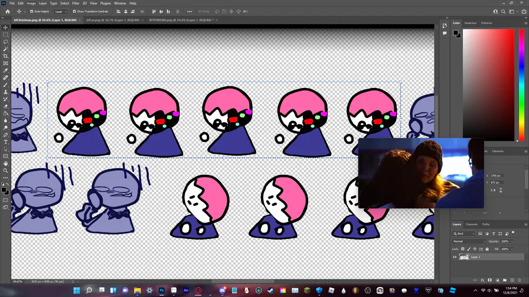Open the Move tool preset picker arrow
529x297 pixels.
25,12
